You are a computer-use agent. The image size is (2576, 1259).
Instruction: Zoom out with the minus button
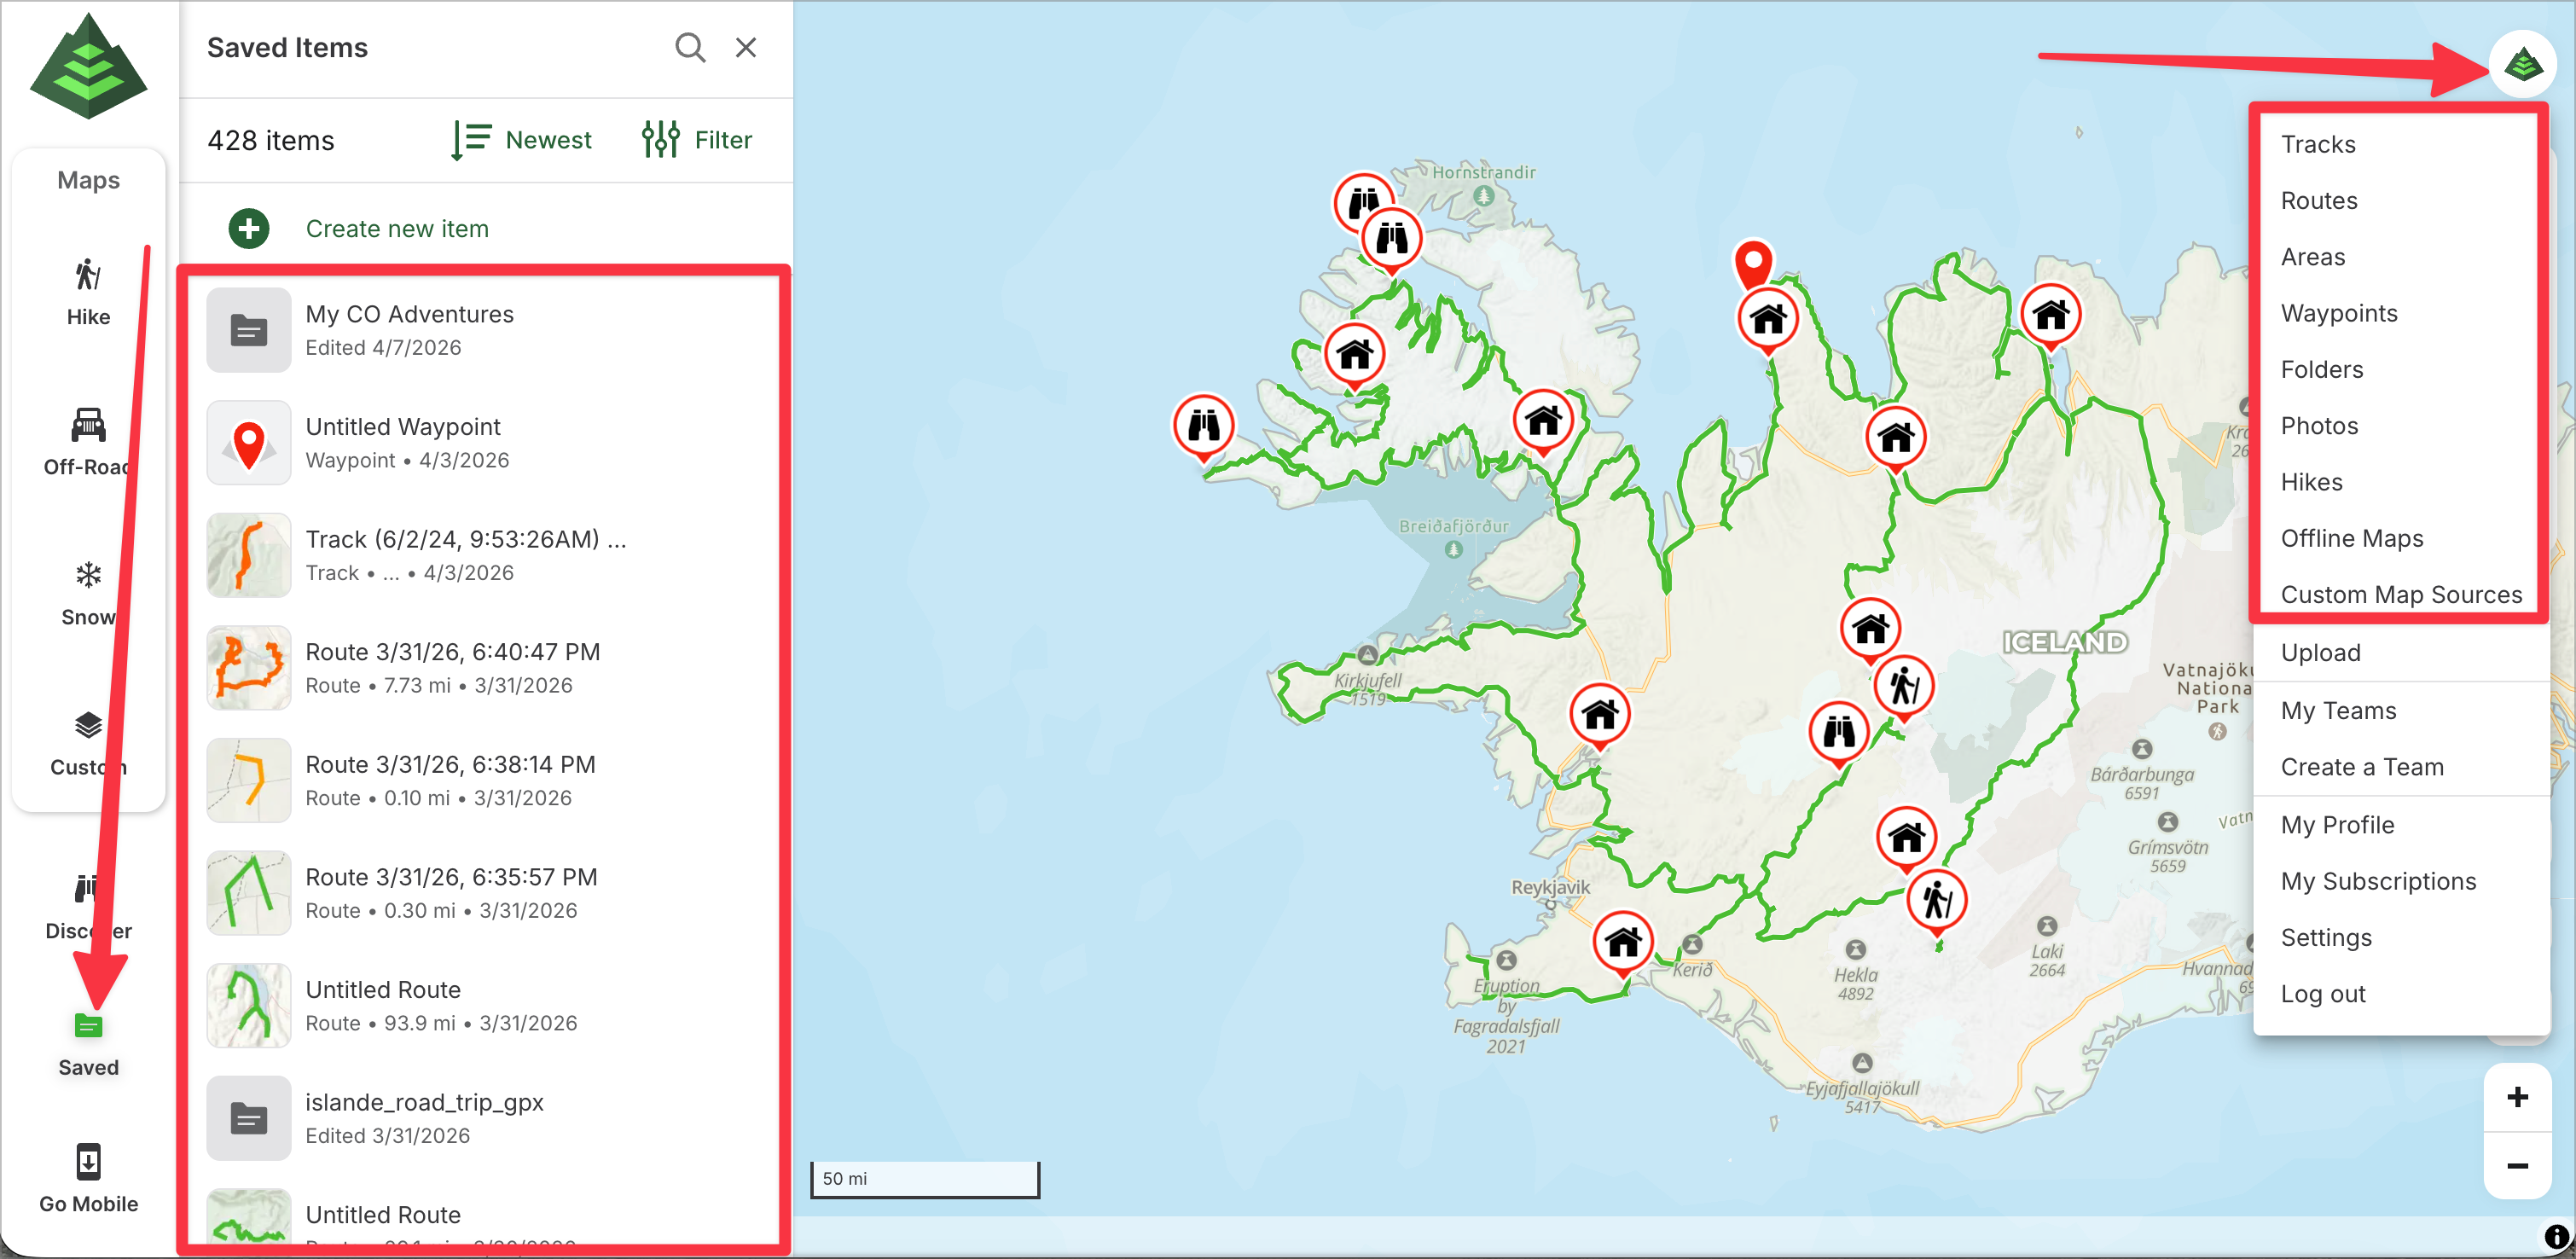pyautogui.click(x=2517, y=1165)
